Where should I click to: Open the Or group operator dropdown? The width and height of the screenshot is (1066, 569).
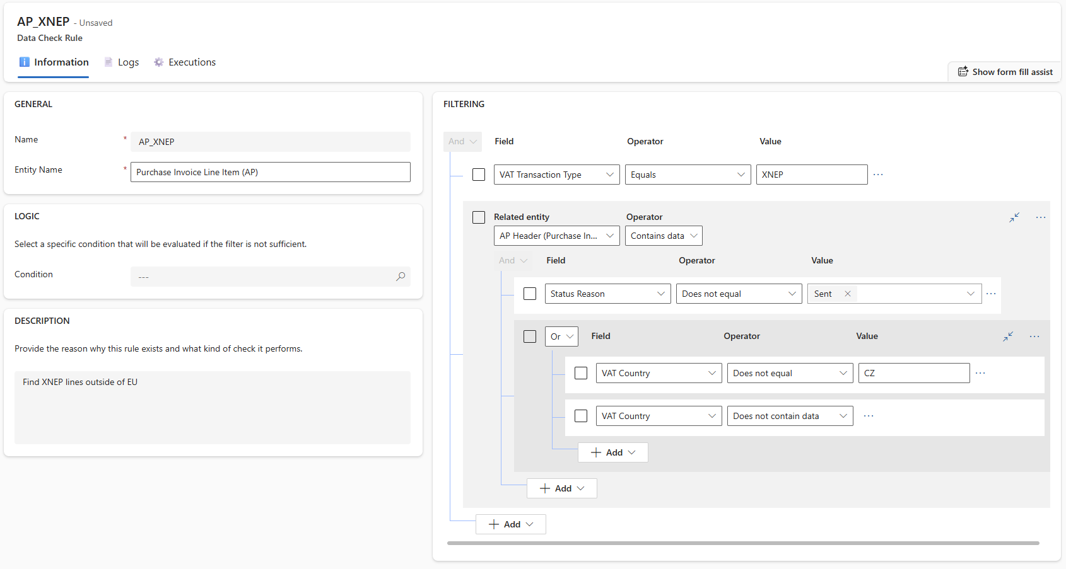pyautogui.click(x=561, y=336)
